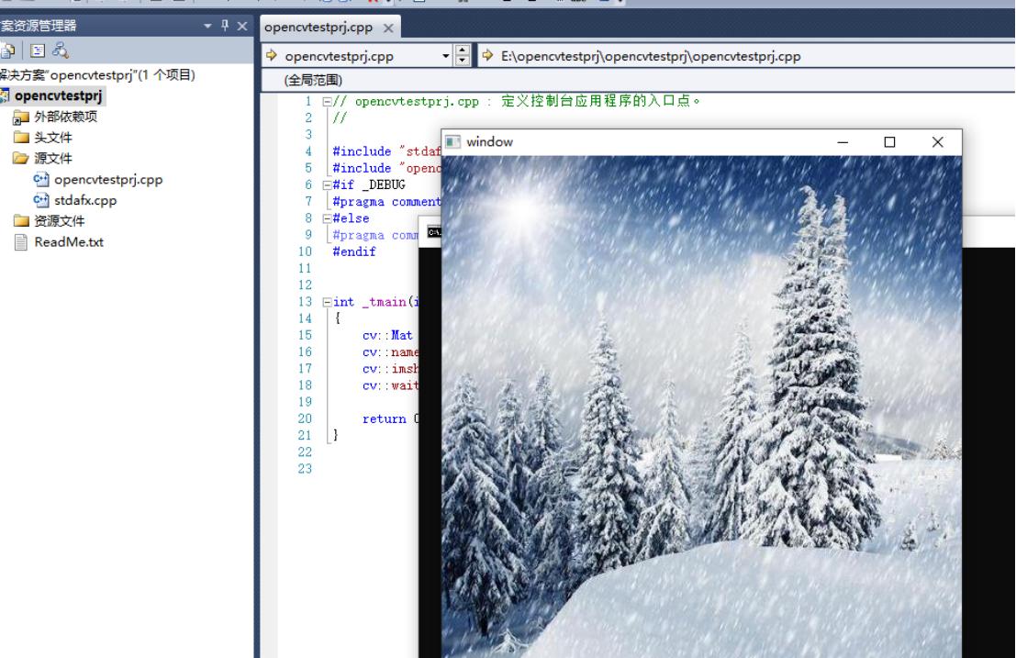Click the up arrow of the navigation bar spinner
The height and width of the screenshot is (658, 1016).
[x=462, y=50]
